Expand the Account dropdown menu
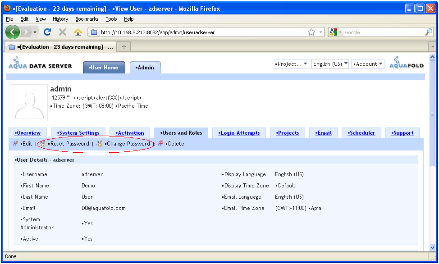This screenshot has width=439, height=264. (x=368, y=64)
